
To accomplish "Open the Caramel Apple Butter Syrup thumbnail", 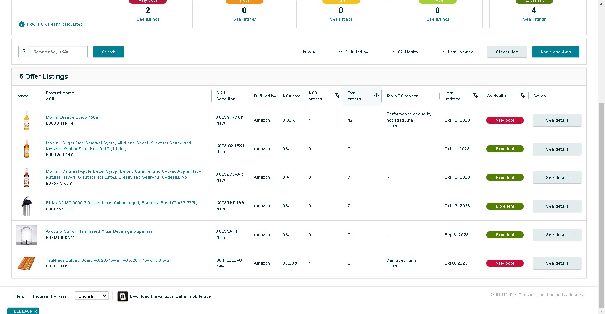I will [26, 177].
